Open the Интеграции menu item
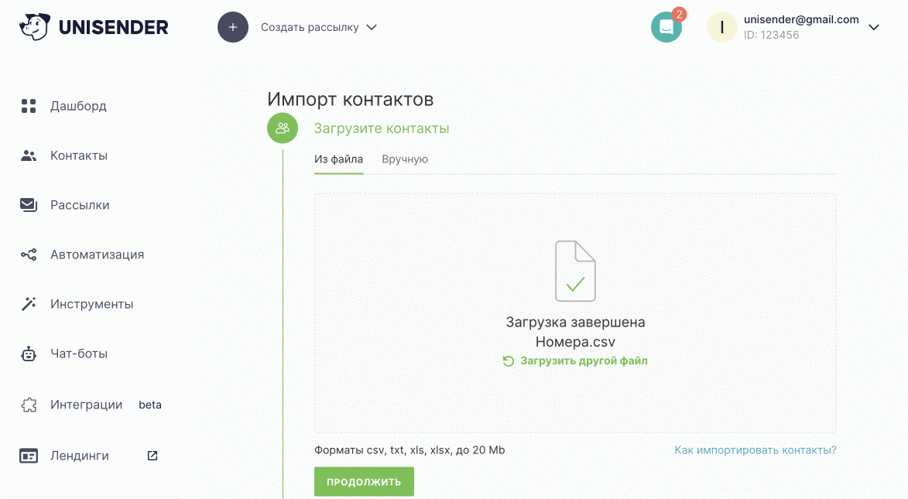Viewport: 908px width, 499px height. (86, 405)
